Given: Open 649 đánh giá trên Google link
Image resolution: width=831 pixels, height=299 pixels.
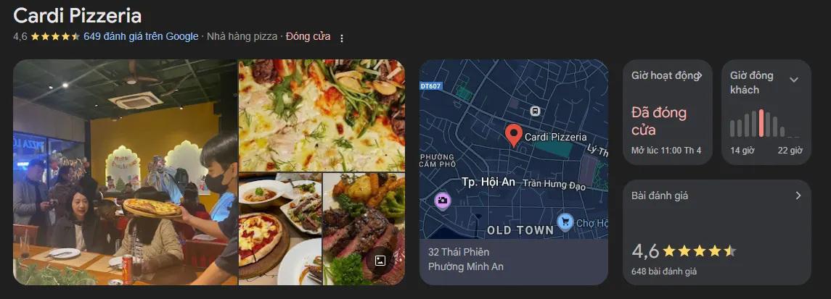Looking at the screenshot, I should pyautogui.click(x=141, y=36).
